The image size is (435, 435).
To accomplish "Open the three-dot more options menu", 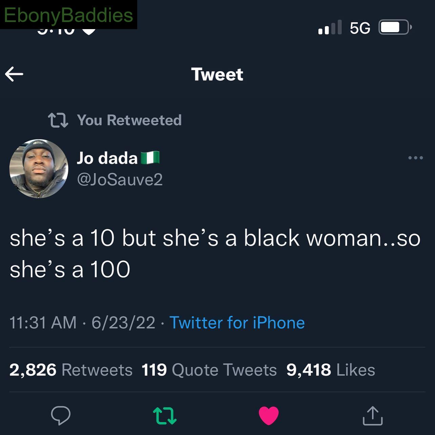I will pyautogui.click(x=416, y=158).
